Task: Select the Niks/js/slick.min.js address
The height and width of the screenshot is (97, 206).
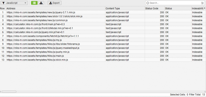Action: coord(37,60)
